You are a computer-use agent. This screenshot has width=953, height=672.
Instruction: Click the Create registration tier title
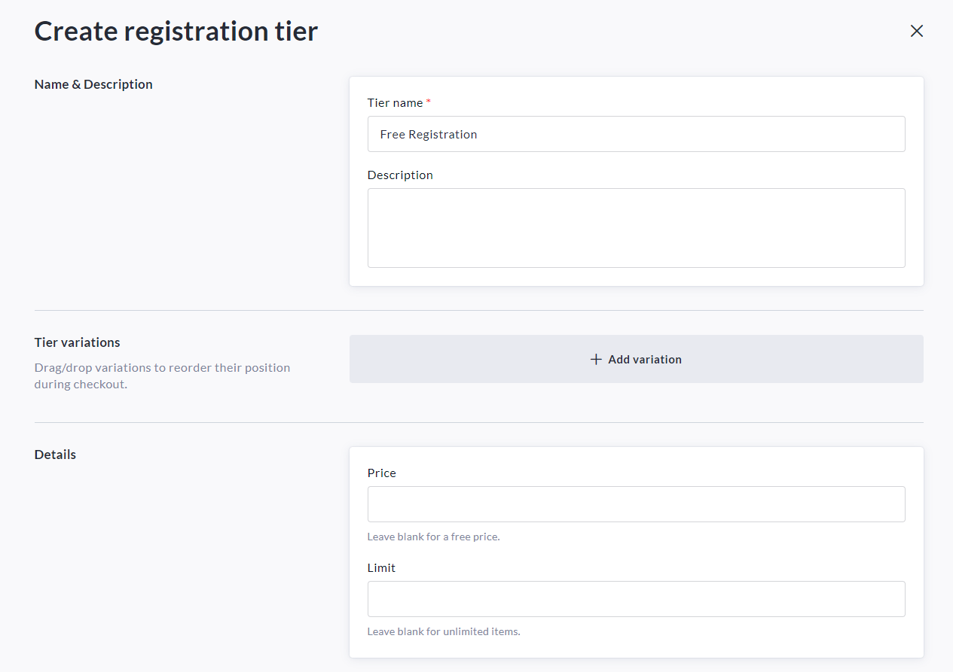(176, 32)
